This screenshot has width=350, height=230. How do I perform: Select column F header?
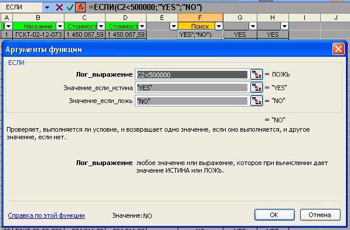(x=201, y=18)
